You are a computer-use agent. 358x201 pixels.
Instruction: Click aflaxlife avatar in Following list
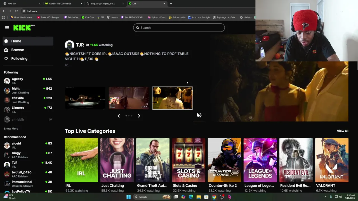point(7,100)
